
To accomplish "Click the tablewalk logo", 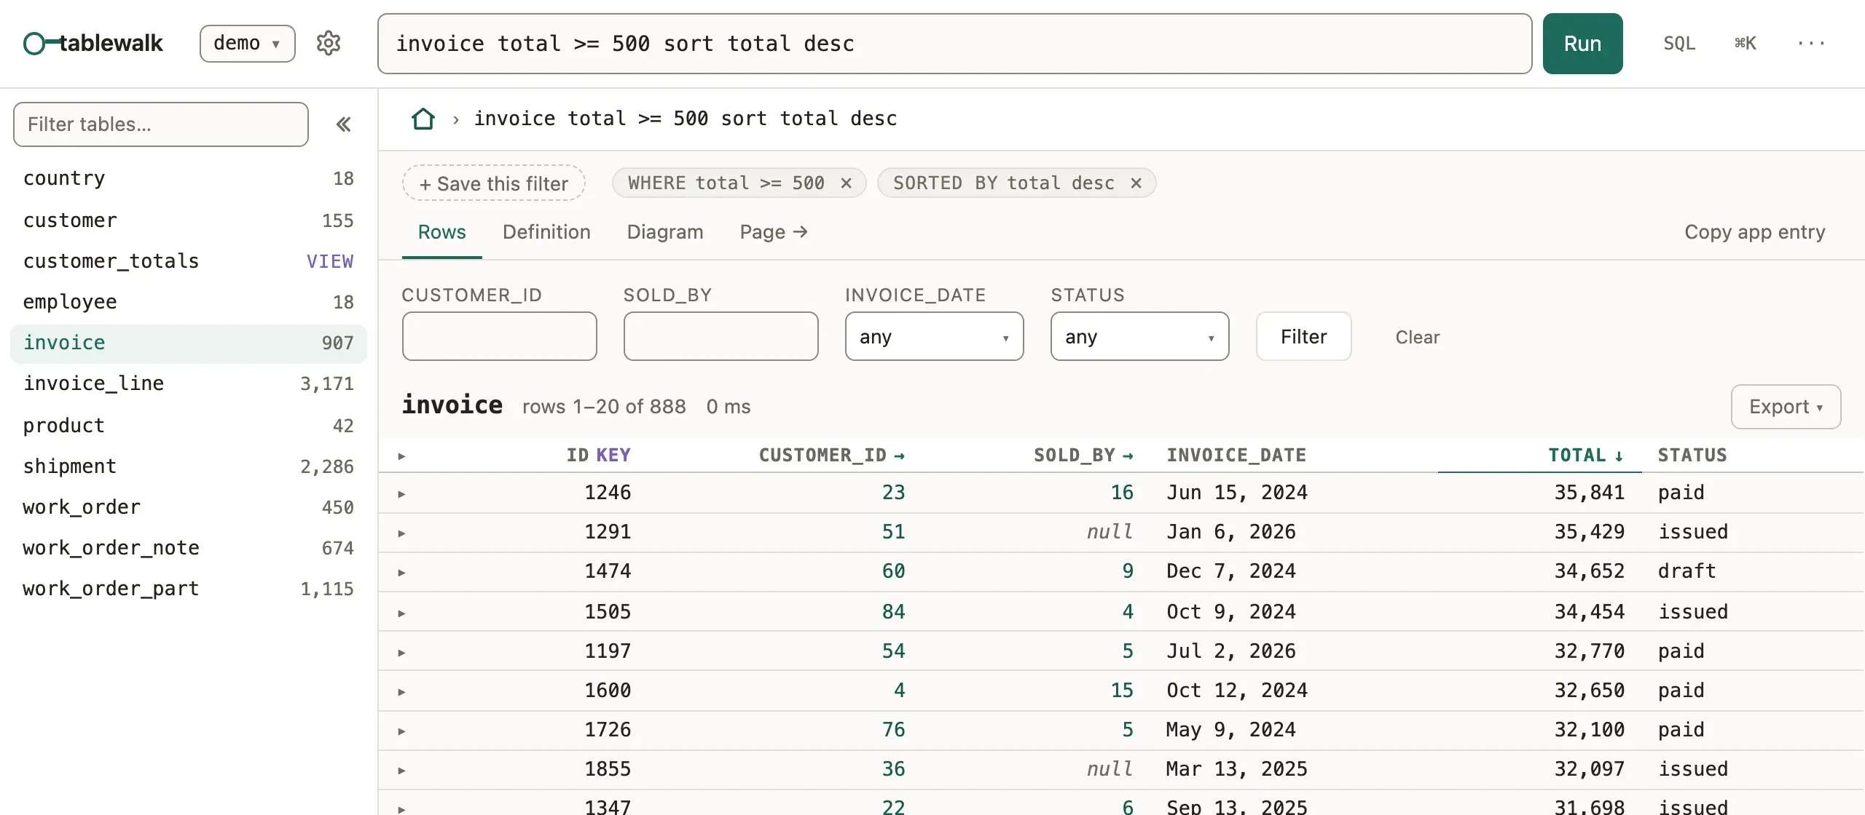I will click(93, 44).
